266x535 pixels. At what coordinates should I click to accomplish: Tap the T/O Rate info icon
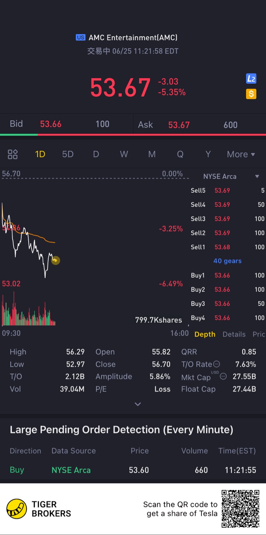(x=216, y=364)
